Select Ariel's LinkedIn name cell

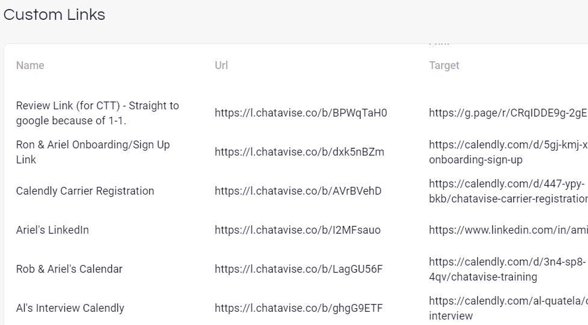(x=52, y=230)
